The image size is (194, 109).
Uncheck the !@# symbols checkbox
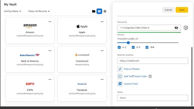(147, 47)
